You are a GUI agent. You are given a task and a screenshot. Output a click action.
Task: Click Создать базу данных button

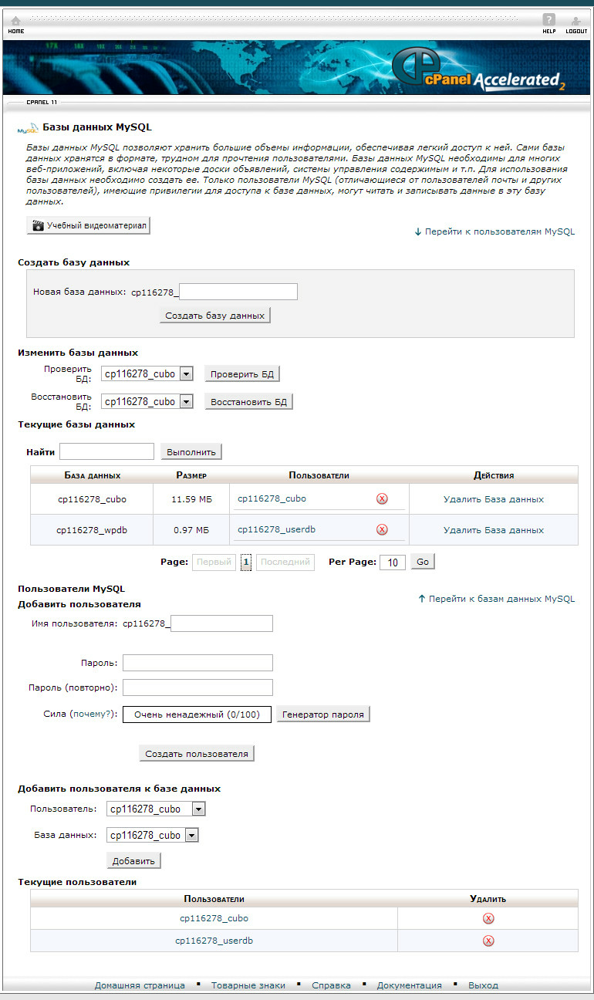215,316
